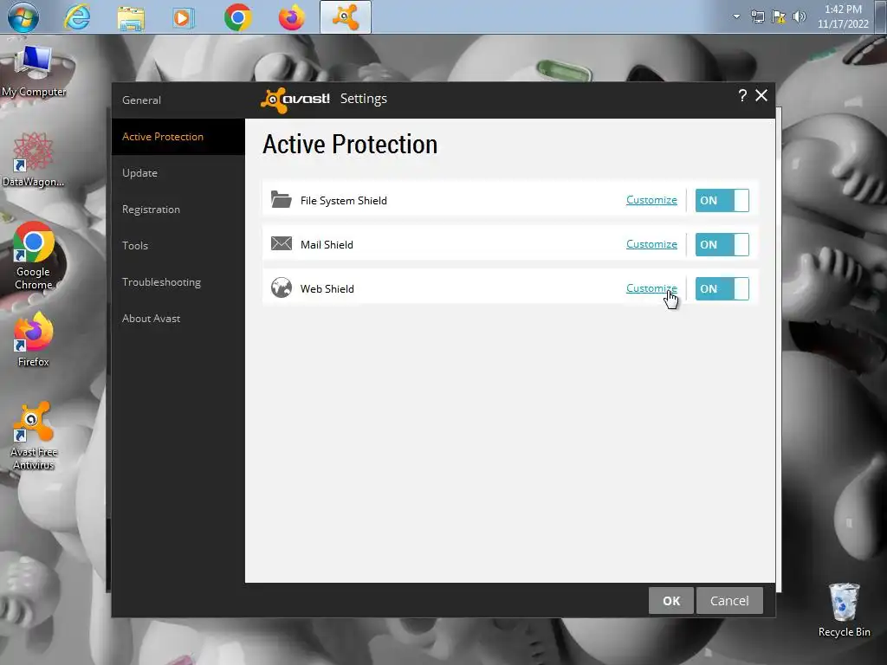
Task: Open the Action Center flag icon
Action: click(779, 16)
